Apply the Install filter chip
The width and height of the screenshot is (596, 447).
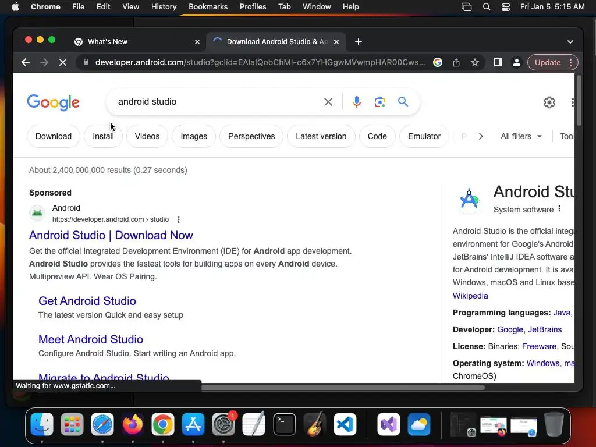pos(104,136)
